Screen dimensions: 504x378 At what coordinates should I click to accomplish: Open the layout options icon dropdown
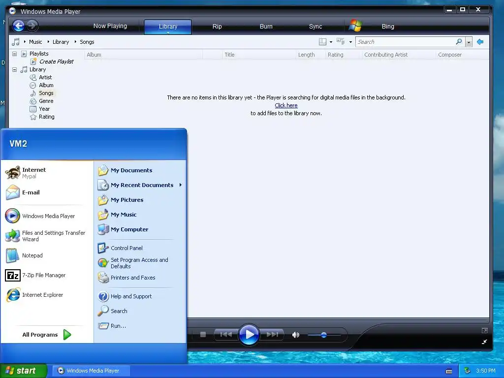coord(326,42)
